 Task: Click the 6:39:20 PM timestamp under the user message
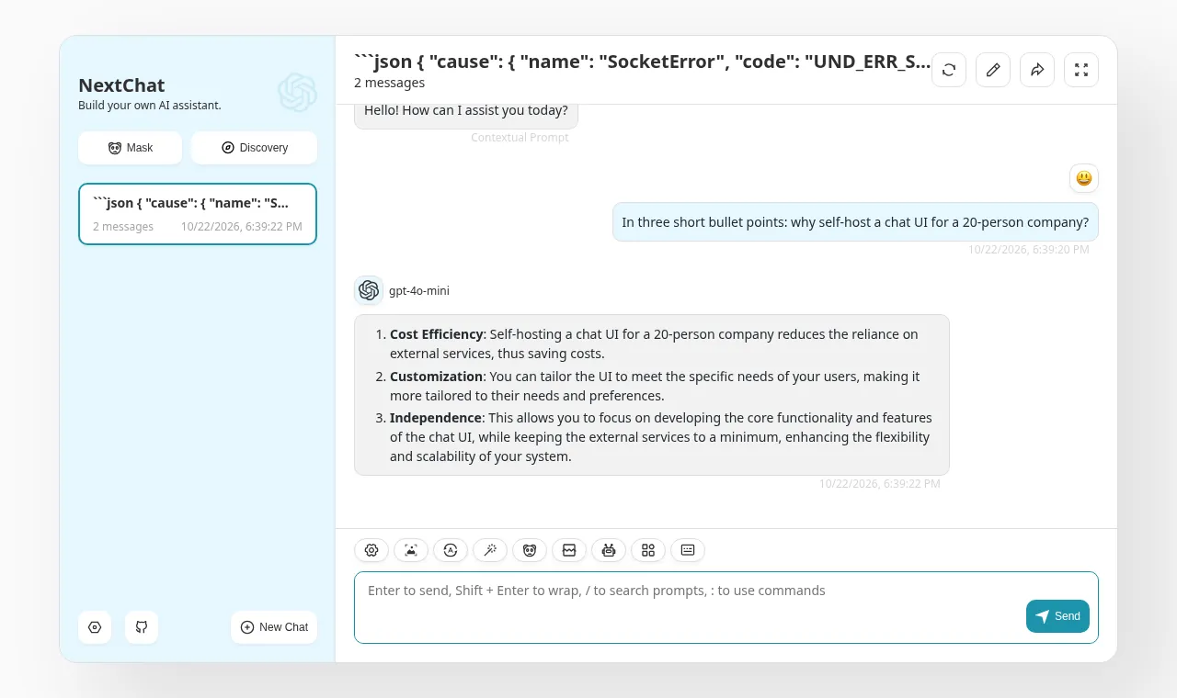pyautogui.click(x=1028, y=250)
